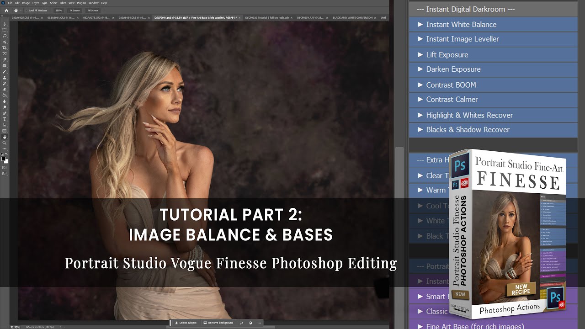Select the Eyedropper tool
This screenshot has height=329, width=585.
pos(5,59)
